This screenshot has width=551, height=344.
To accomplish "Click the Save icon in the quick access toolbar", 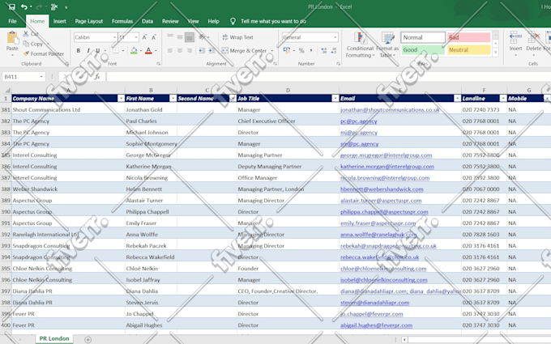I will 11,6.
